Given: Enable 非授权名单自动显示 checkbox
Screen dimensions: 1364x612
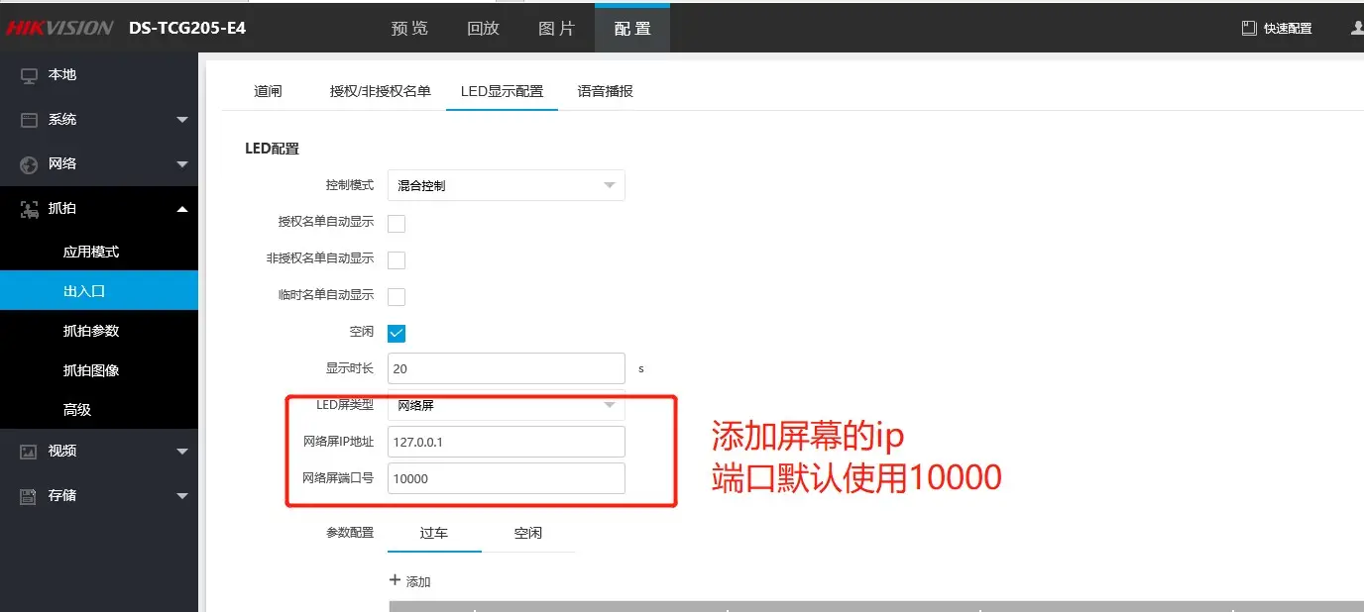Looking at the screenshot, I should 397,259.
